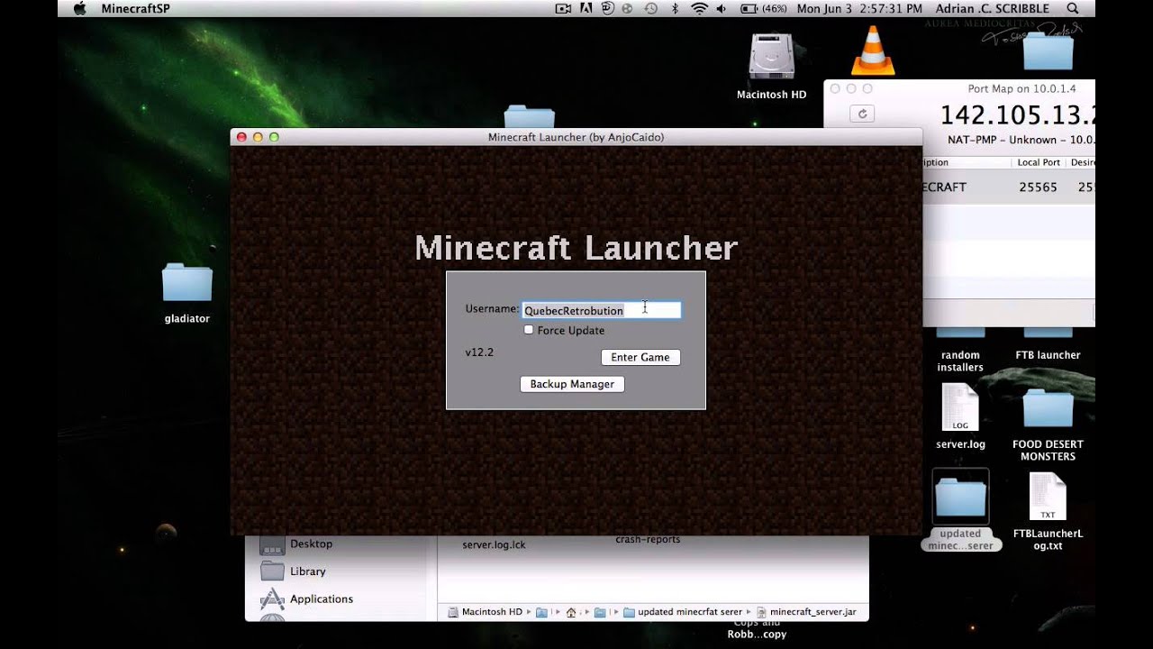Image resolution: width=1153 pixels, height=649 pixels.
Task: Click Macintosh HD in Finder path bar
Action: pos(485,612)
